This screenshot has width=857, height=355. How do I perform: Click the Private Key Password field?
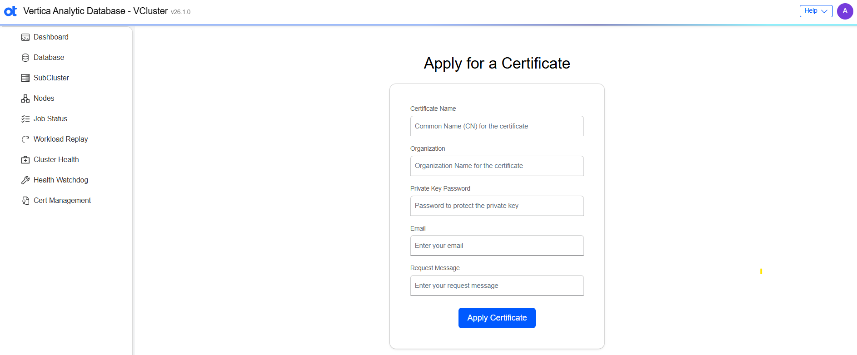click(x=497, y=206)
